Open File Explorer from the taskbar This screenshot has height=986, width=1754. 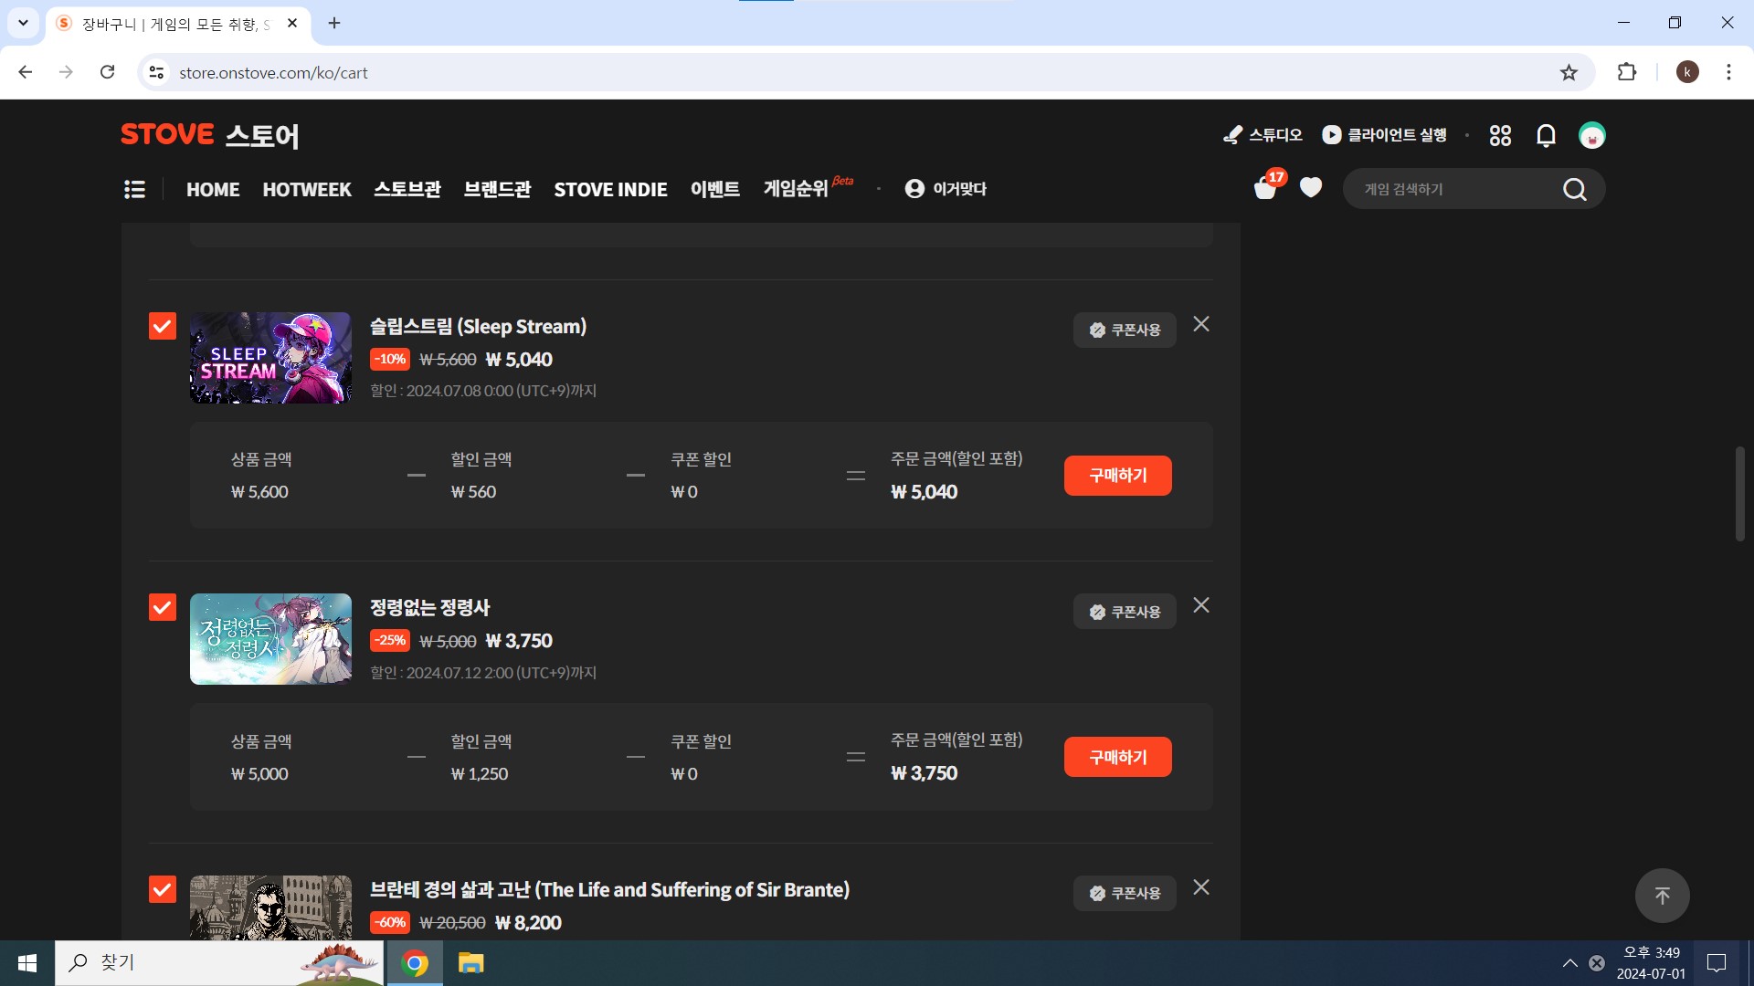(x=470, y=963)
